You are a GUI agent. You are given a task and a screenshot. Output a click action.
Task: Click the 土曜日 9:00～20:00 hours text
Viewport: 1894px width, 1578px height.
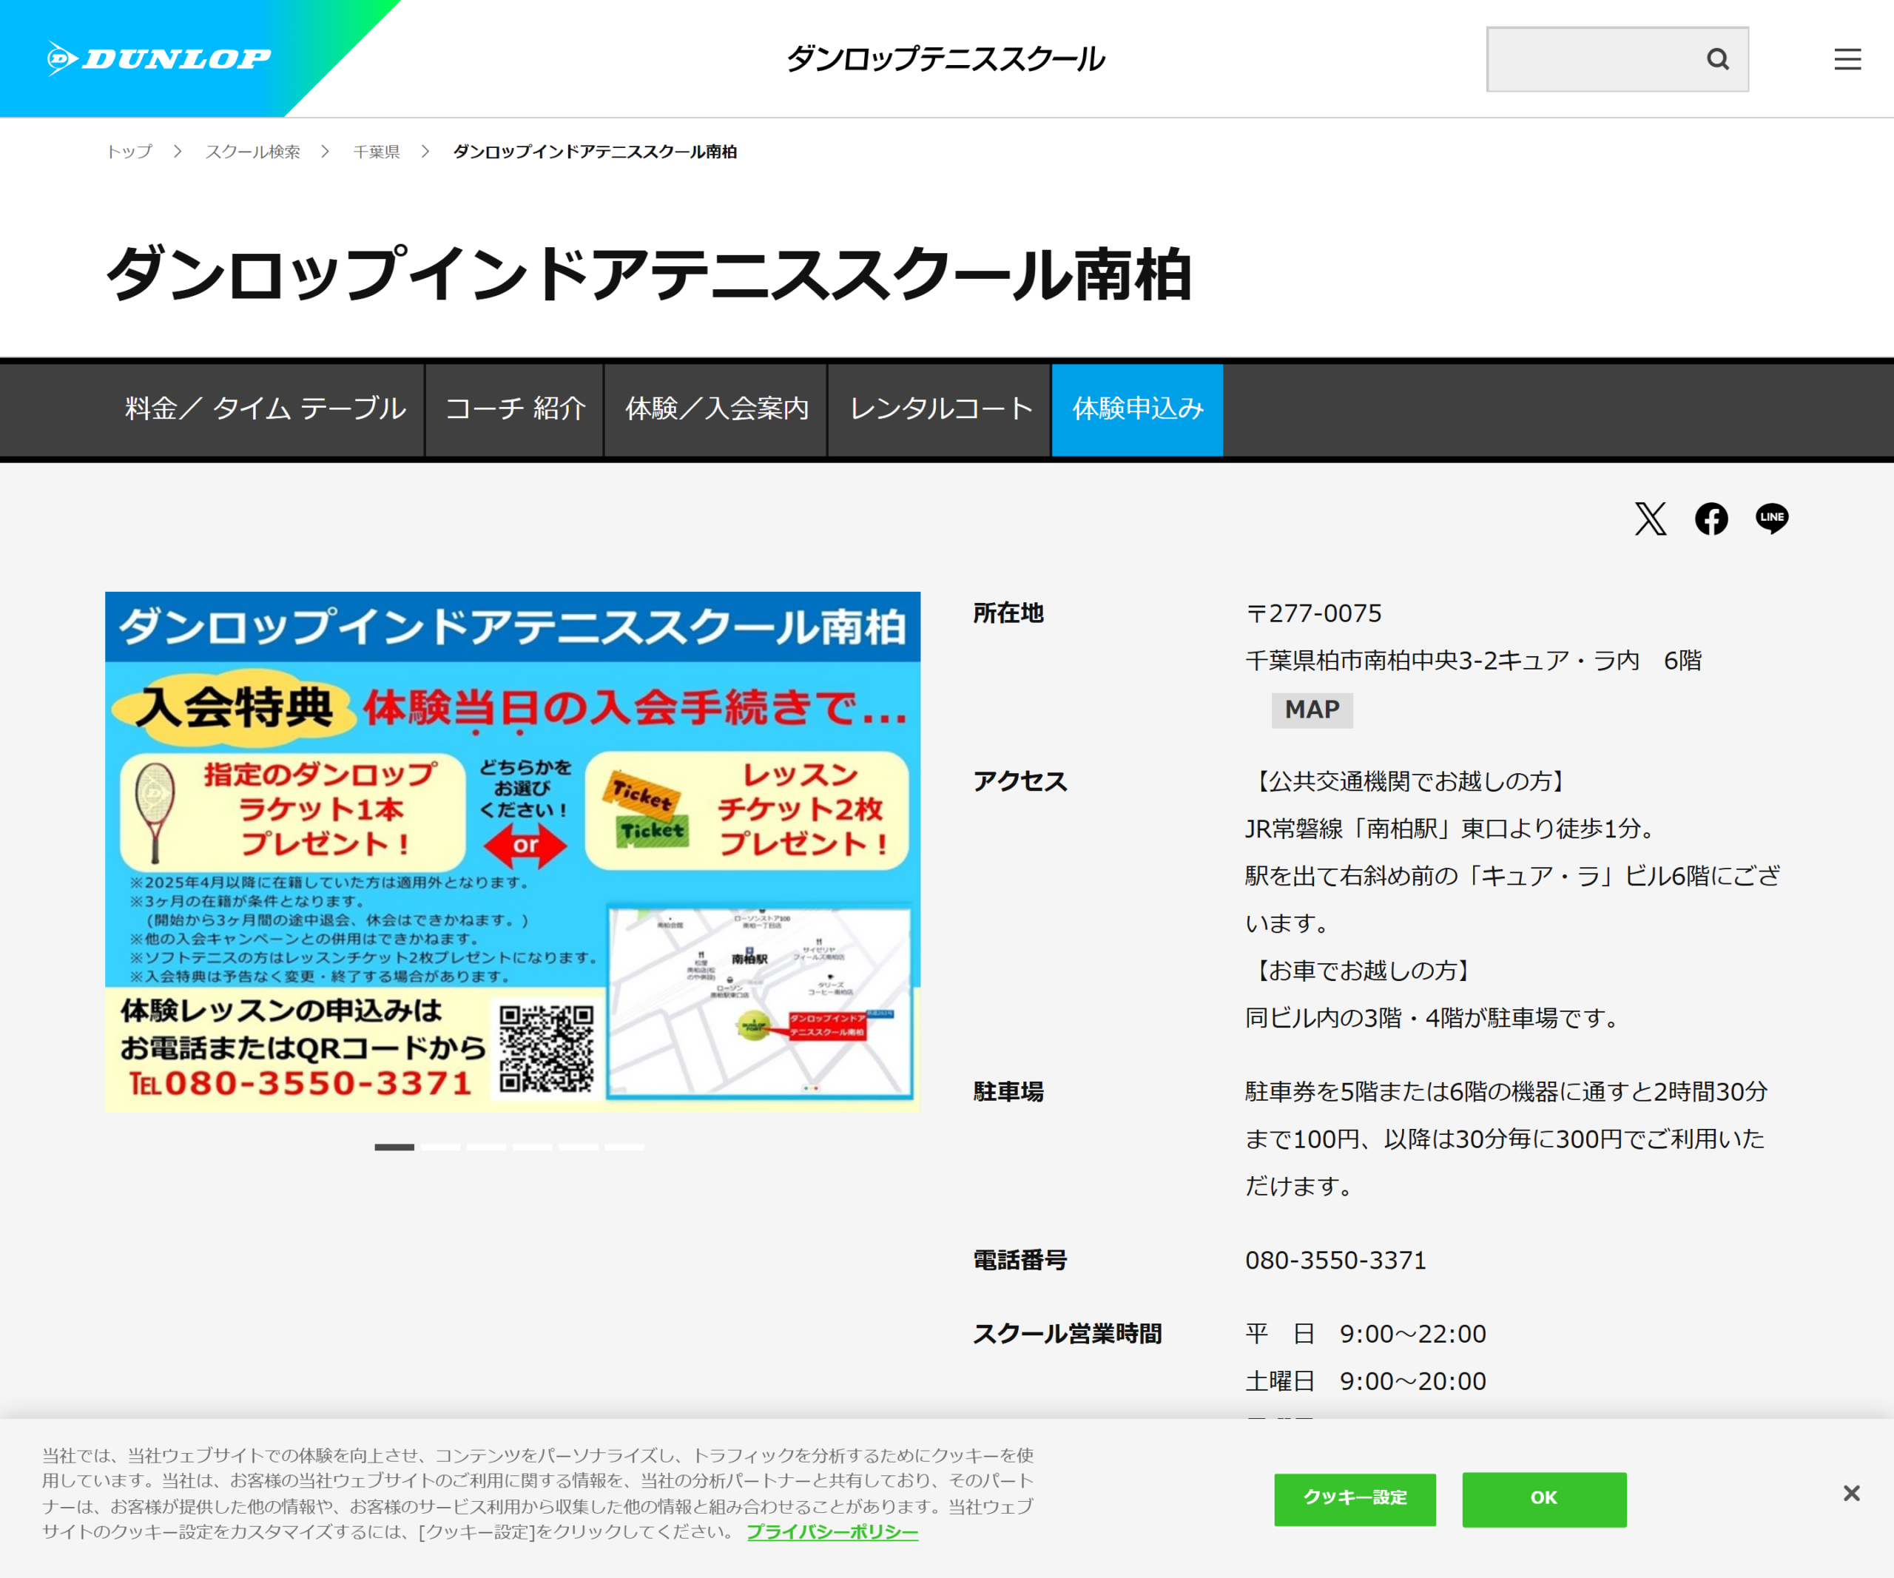click(1366, 1381)
